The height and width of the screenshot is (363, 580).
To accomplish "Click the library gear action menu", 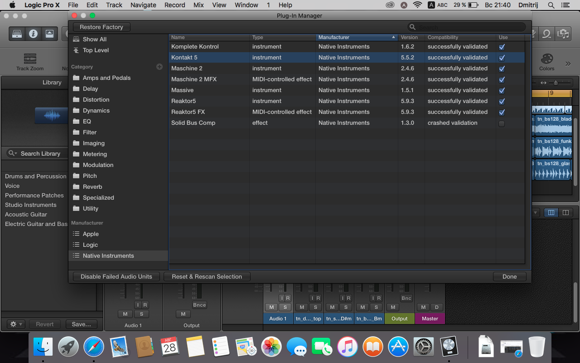I will 16,324.
